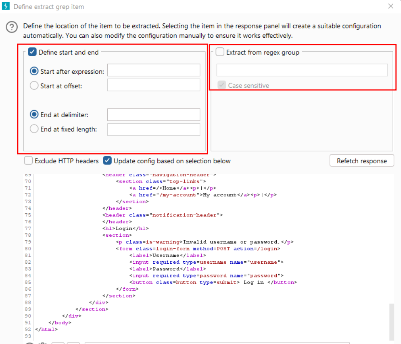Image resolution: width=401 pixels, height=344 pixels.
Task: Check the Exclude HTTP headers box
Action: 28,161
